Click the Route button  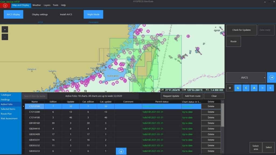tap(233, 41)
